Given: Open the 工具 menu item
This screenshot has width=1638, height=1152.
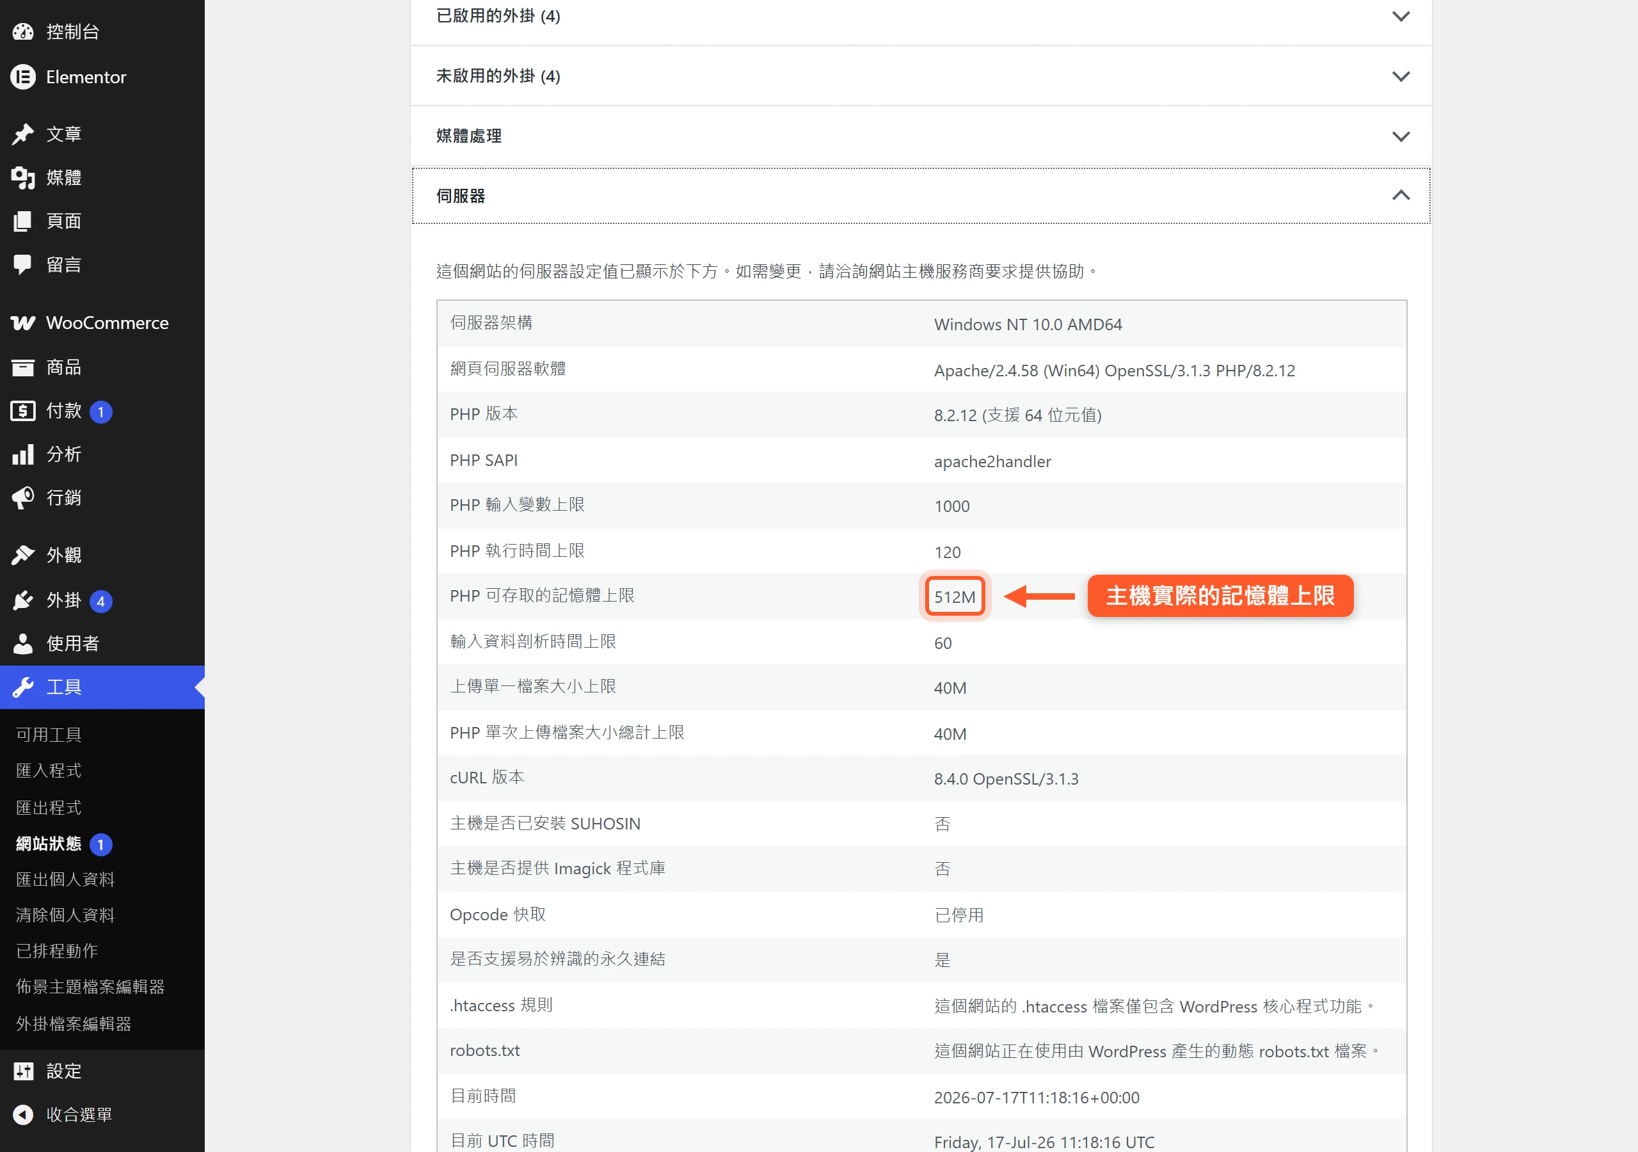Looking at the screenshot, I should (102, 687).
